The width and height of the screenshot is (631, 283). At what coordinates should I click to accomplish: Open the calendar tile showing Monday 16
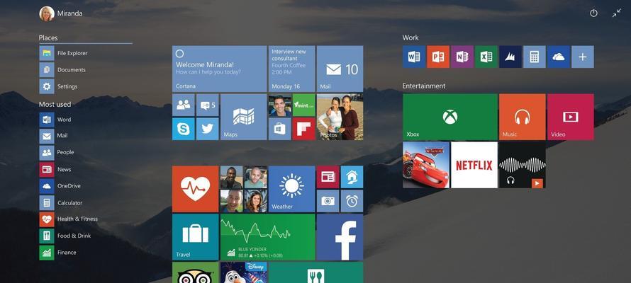[292, 69]
